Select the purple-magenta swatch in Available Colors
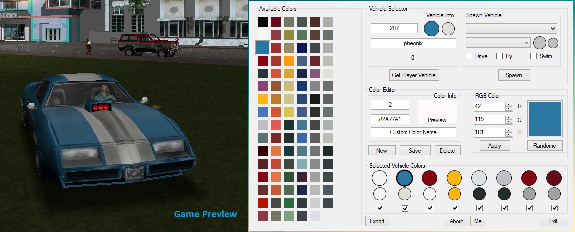Viewport: 575px width, 232px height. click(262, 86)
